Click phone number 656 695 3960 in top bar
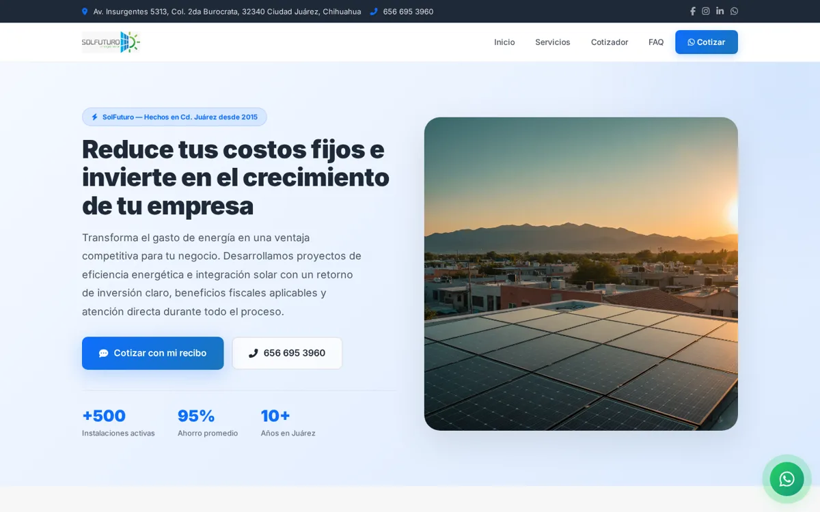 pyautogui.click(x=408, y=12)
